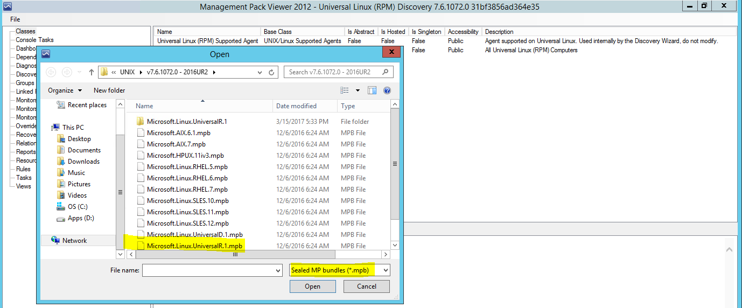Image resolution: width=742 pixels, height=308 pixels.
Task: Open Music folder in navigation pane
Action: tap(71, 173)
